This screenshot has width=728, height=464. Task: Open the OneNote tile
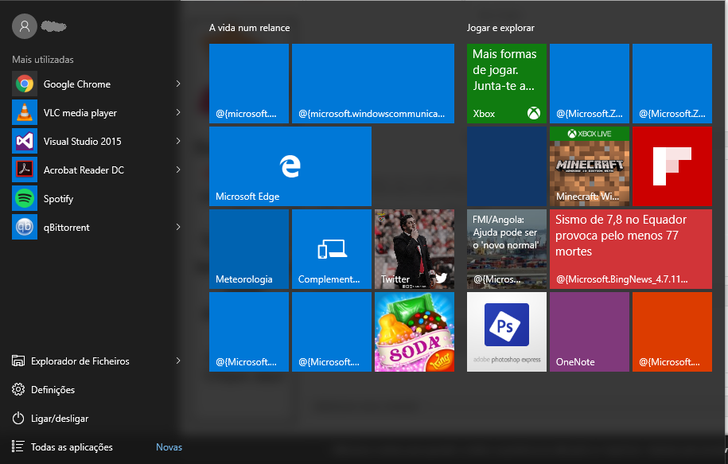click(x=590, y=332)
